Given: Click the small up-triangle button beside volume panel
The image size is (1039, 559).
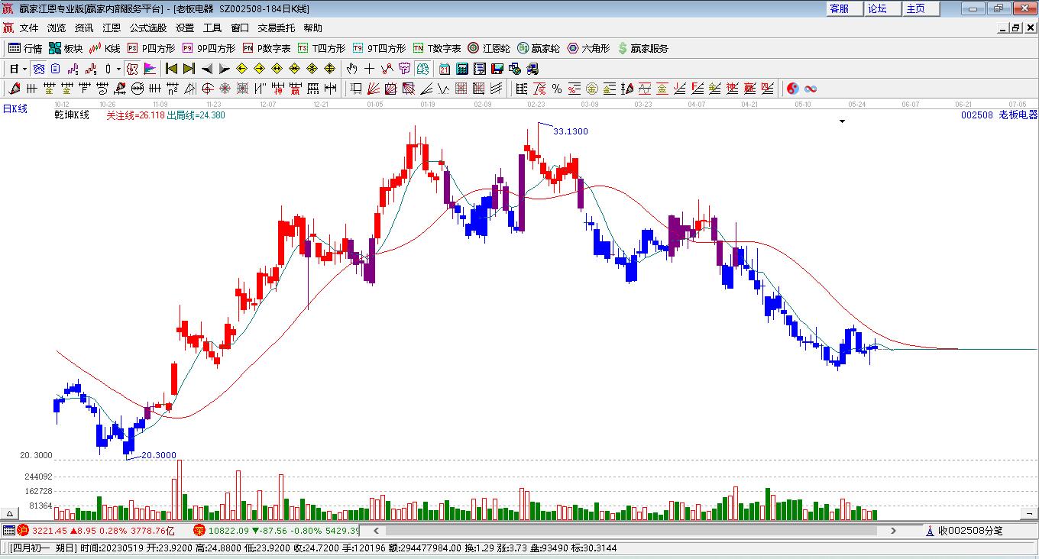Looking at the screenshot, I should point(11,513).
